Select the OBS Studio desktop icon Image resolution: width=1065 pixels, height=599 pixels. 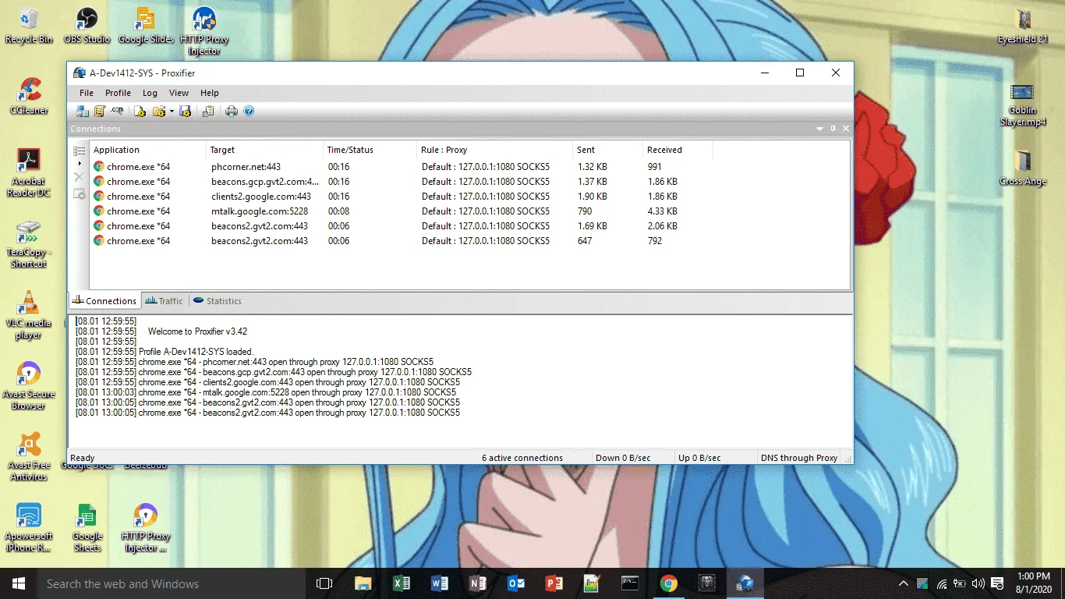point(87,26)
